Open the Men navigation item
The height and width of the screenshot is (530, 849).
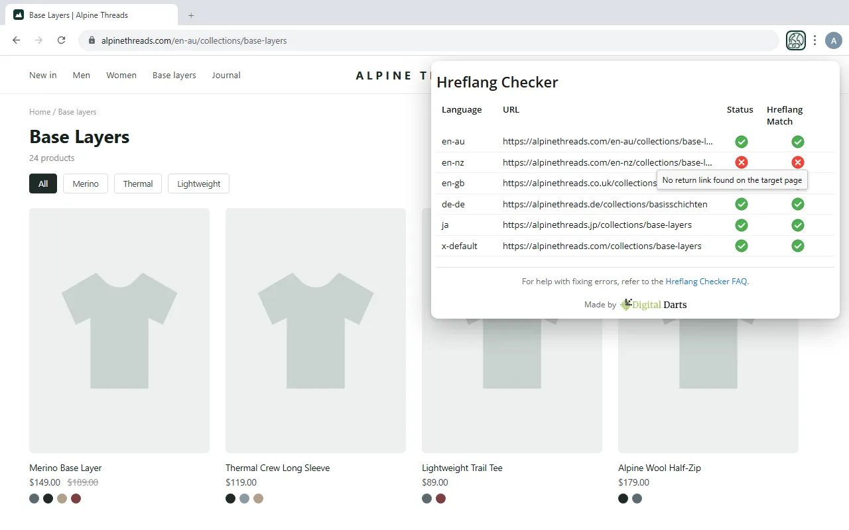tap(82, 75)
